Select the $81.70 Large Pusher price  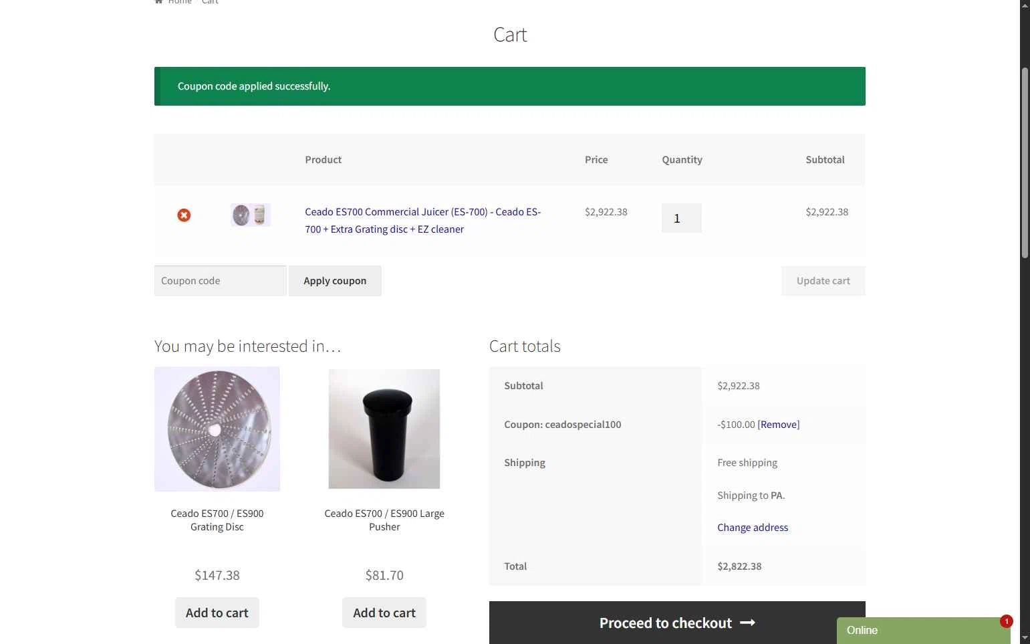(x=384, y=575)
